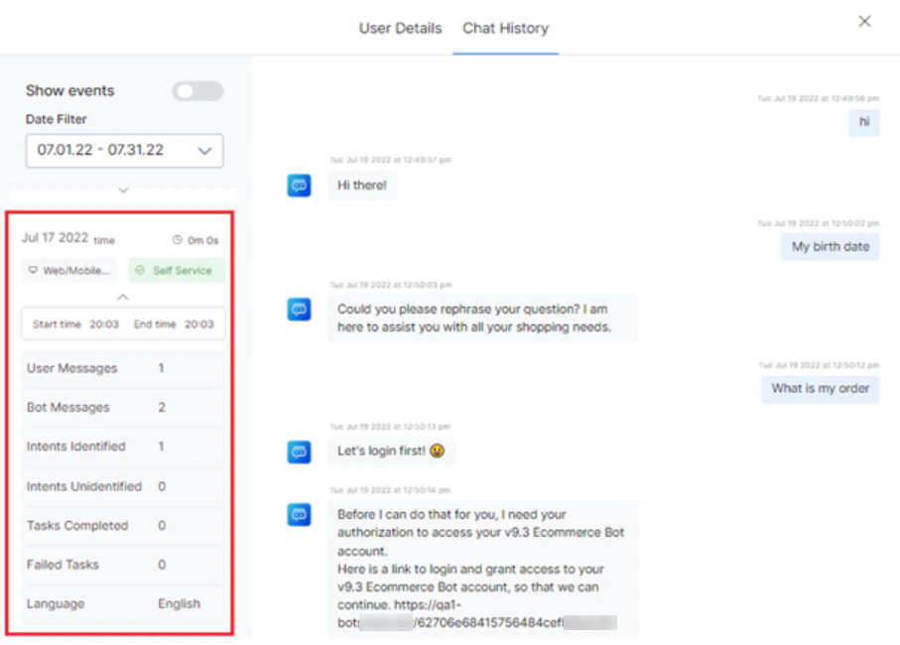Screen dimensions: 900x645
Task: Click the bot icon next to the rephrase message
Action: tap(299, 309)
